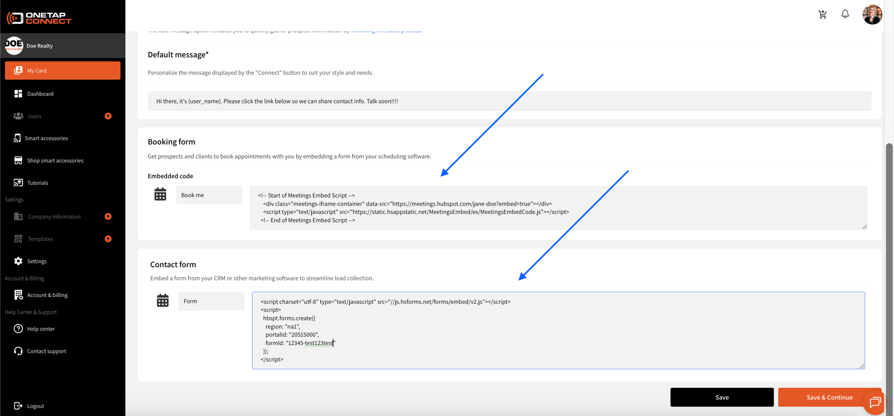Click the Save button
Image resolution: width=894 pixels, height=416 pixels.
722,397
